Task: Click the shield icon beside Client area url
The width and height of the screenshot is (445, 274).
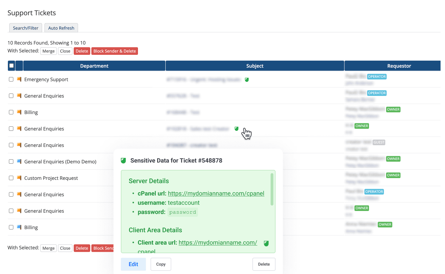Action: click(266, 243)
